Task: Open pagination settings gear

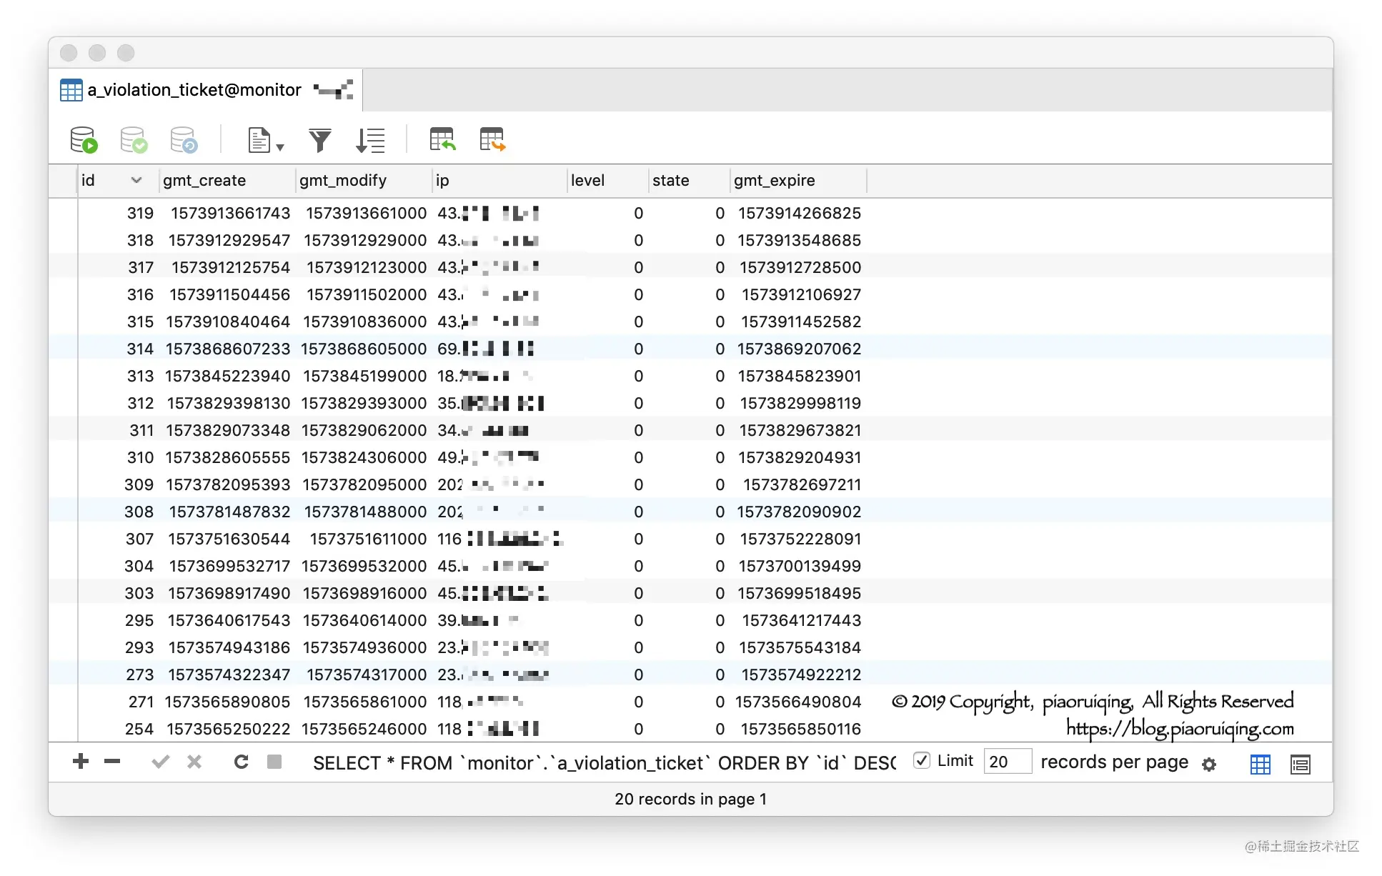Action: pyautogui.click(x=1209, y=765)
